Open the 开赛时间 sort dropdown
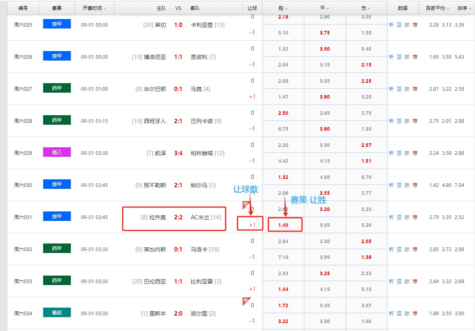Viewport: 475px width, 331px height. [x=94, y=8]
